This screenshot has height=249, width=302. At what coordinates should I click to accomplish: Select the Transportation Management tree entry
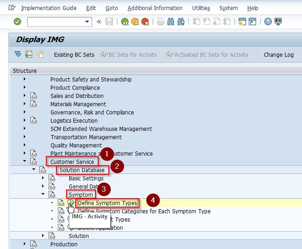pyautogui.click(x=86, y=137)
